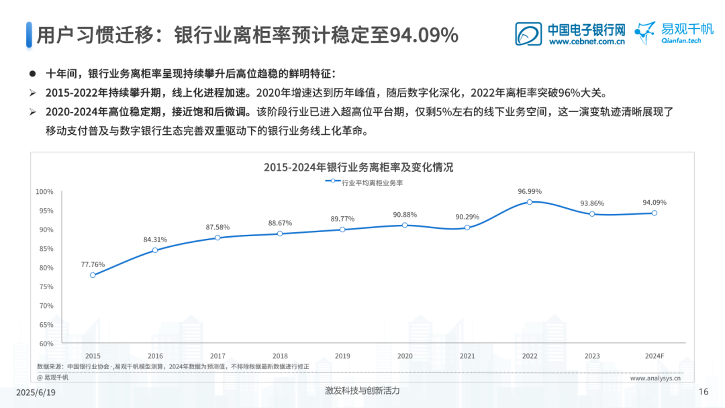Select the 2015 data point 77.76%
The height and width of the screenshot is (408, 725).
tap(93, 275)
